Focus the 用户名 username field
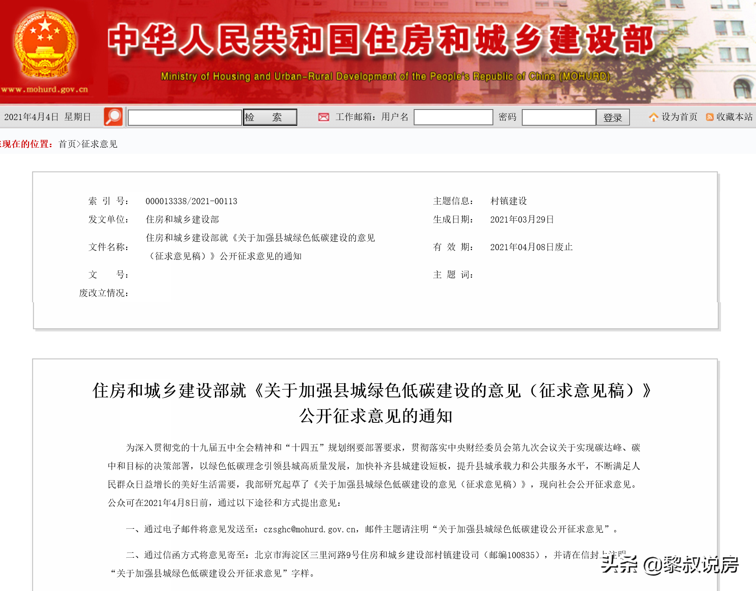 click(x=453, y=117)
